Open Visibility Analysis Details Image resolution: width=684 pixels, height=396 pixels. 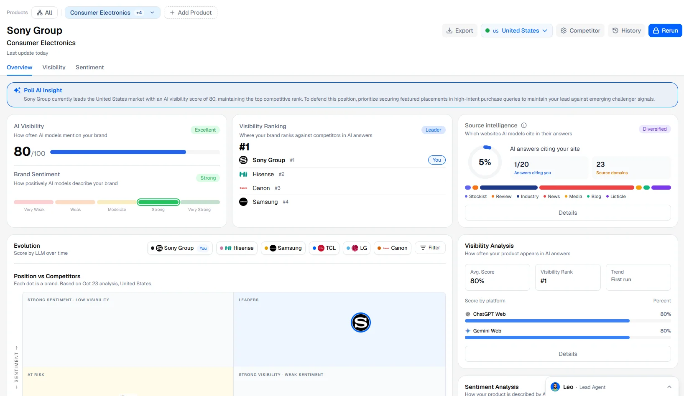(x=568, y=354)
